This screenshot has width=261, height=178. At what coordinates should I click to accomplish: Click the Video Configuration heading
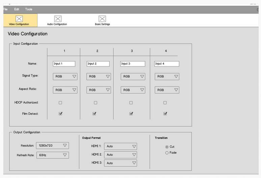point(28,34)
